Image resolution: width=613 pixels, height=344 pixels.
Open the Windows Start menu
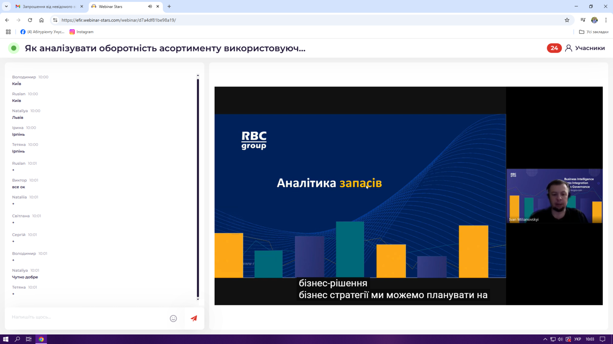pos(6,339)
